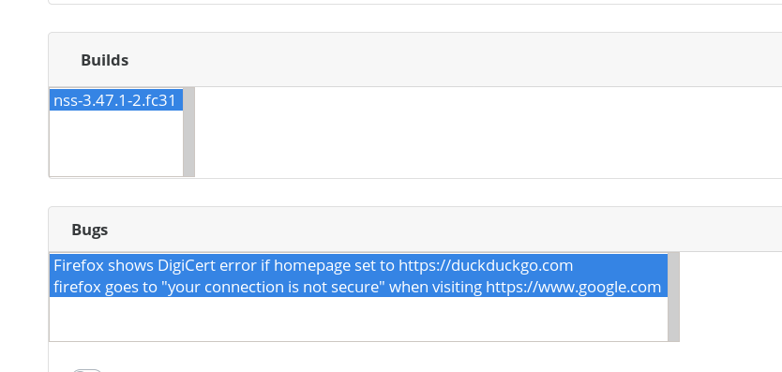This screenshot has width=782, height=372.
Task: Select the nss-3.47.1-2.fc31 build entry
Action: pos(116,100)
